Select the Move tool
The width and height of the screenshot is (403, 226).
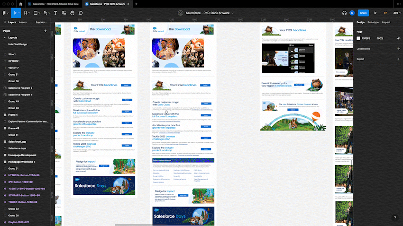15,13
